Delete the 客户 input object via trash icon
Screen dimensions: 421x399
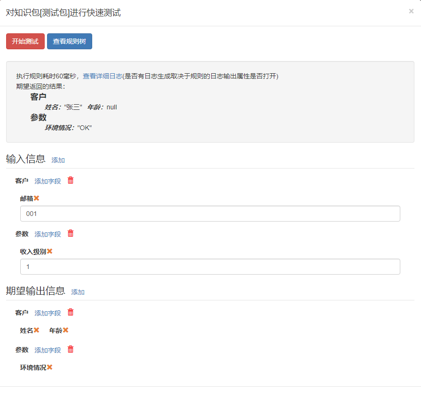(x=71, y=180)
